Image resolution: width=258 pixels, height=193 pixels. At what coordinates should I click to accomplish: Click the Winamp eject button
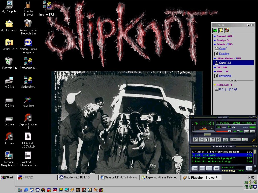[225, 139]
